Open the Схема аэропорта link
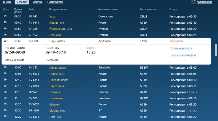This screenshot has width=218, height=121. click(181, 48)
